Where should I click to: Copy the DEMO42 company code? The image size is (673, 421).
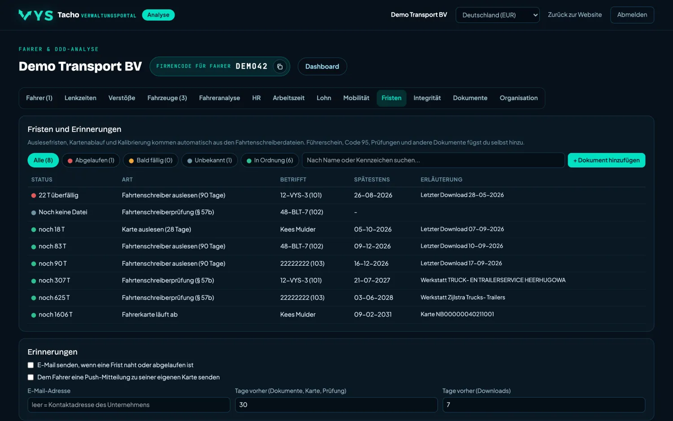point(280,66)
